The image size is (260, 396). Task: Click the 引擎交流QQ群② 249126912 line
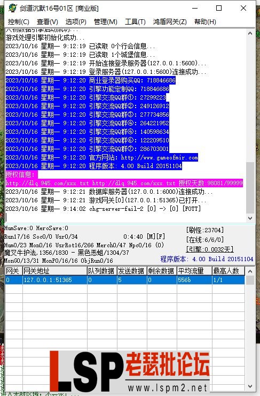point(87,106)
